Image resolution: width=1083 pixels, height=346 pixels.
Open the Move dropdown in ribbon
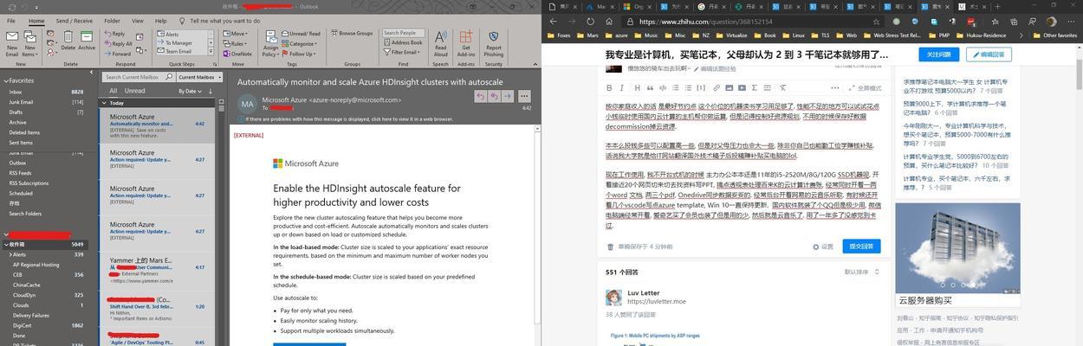click(237, 33)
